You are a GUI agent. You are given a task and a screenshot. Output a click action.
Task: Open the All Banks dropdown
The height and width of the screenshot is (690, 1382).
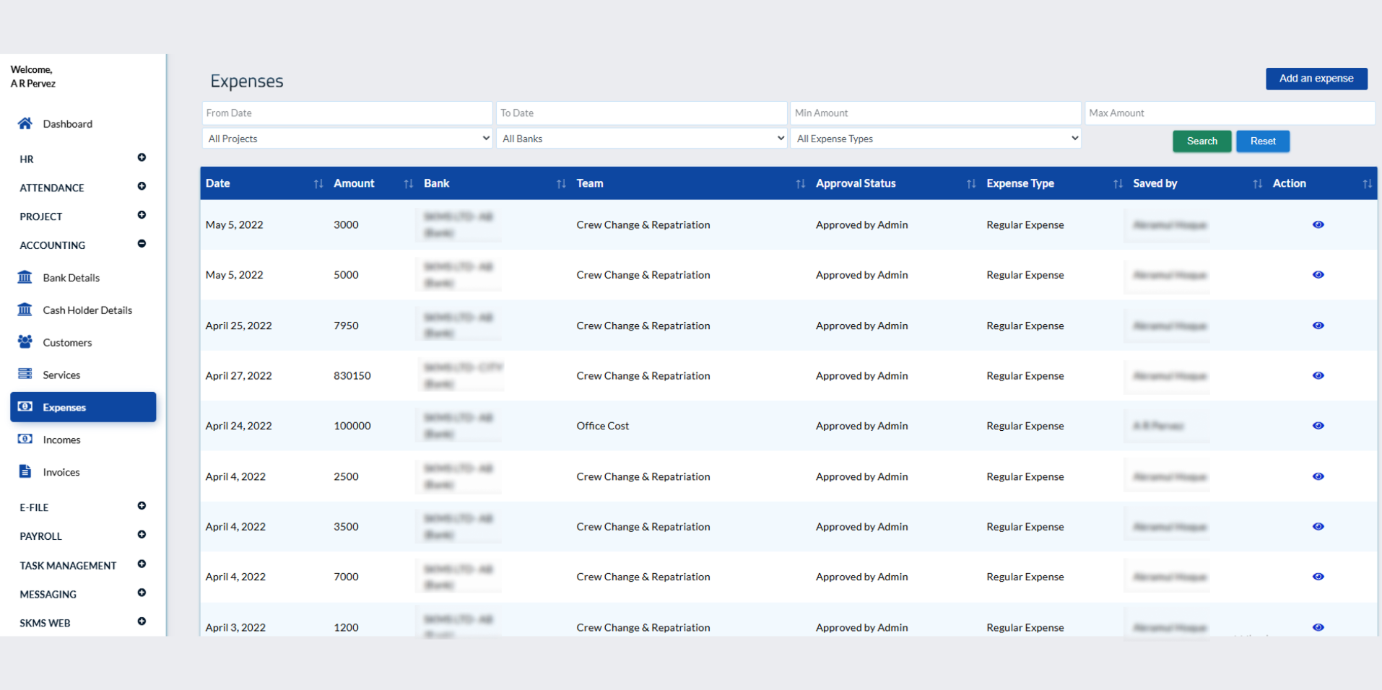point(642,139)
